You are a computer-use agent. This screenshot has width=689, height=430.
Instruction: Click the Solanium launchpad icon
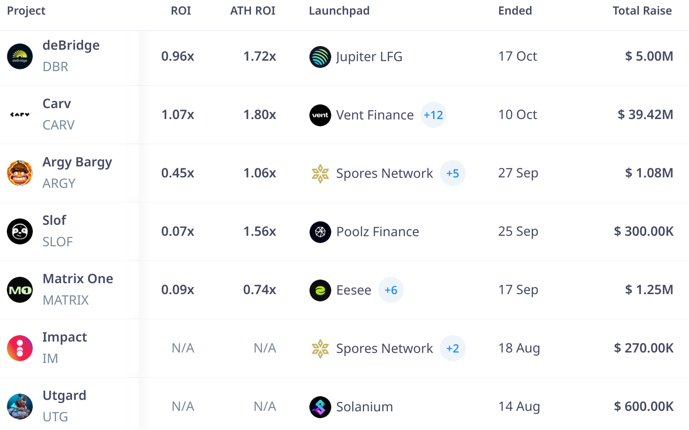320,407
